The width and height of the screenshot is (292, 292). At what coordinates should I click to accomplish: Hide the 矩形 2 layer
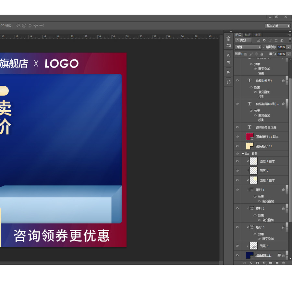coord(237,208)
